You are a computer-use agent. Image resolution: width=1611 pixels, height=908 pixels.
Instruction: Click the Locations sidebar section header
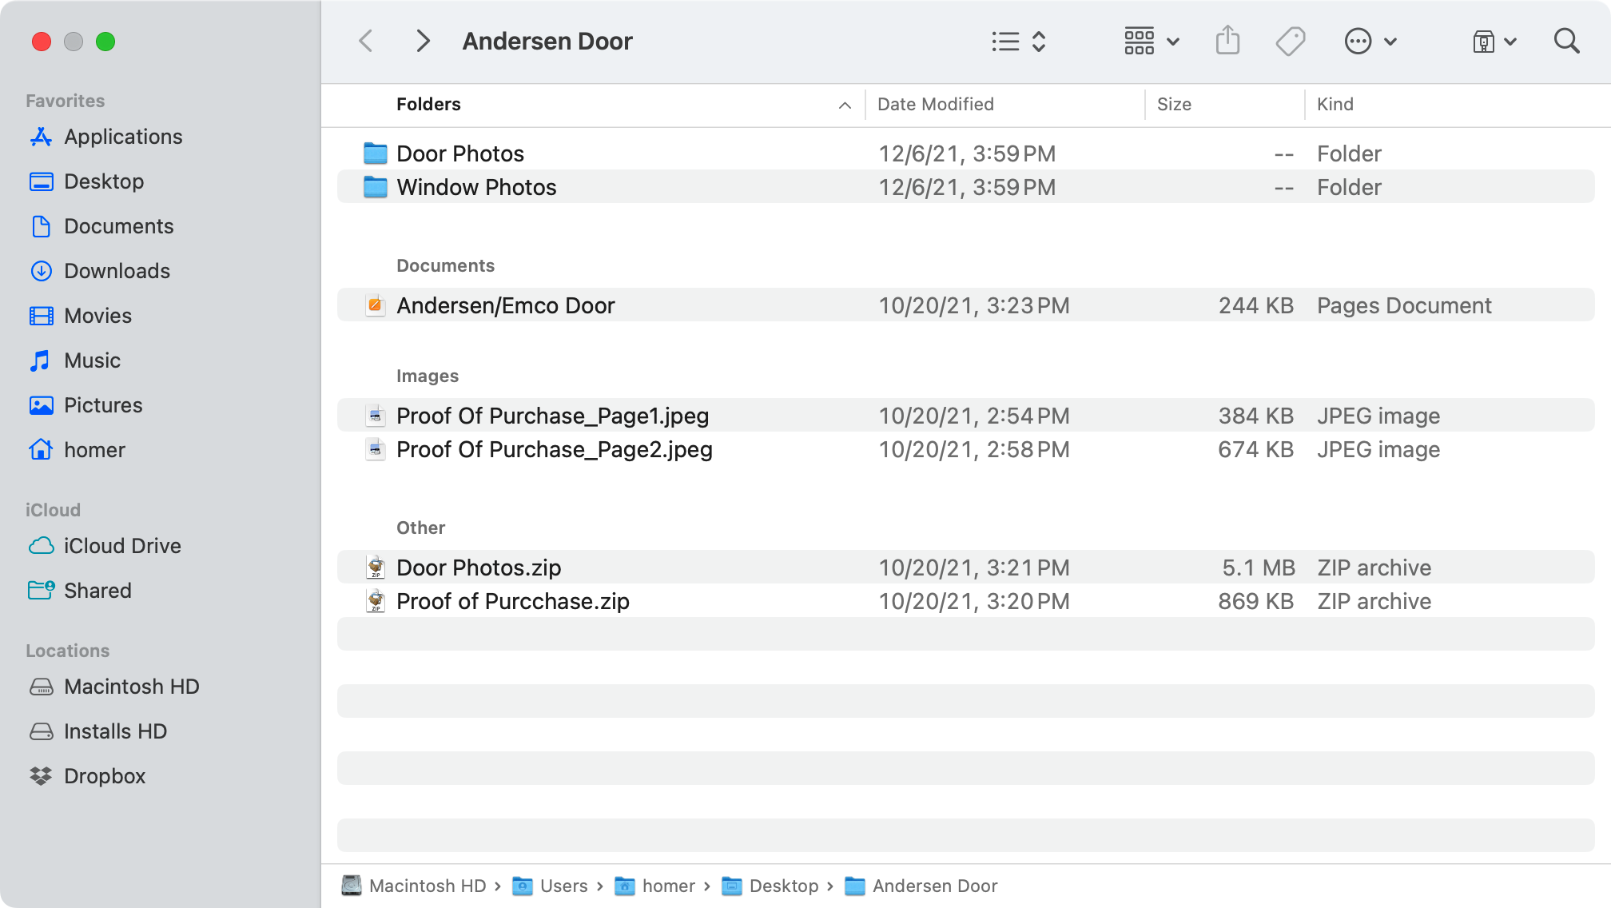click(x=67, y=651)
